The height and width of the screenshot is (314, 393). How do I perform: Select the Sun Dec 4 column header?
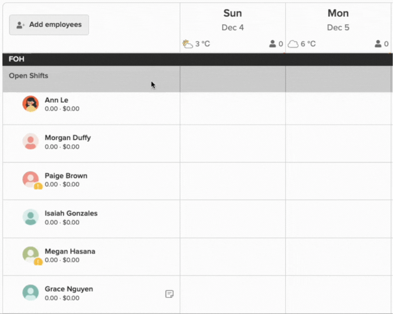point(233,20)
